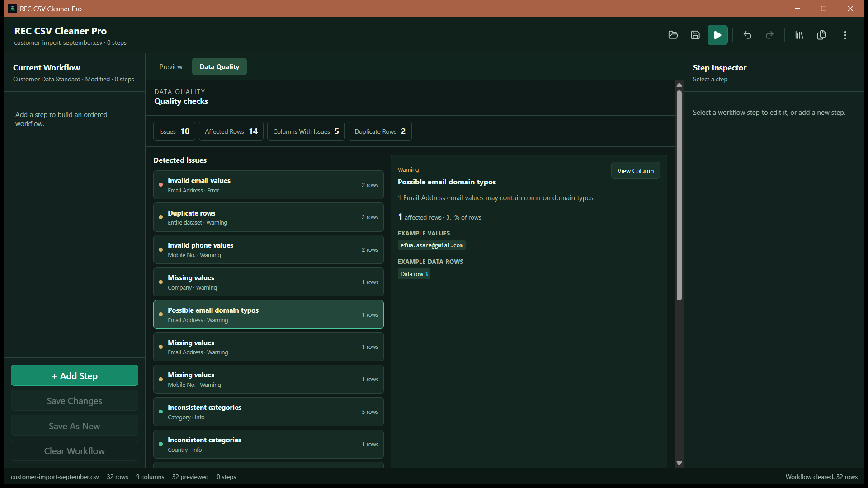Switch to the Preview tab

(171, 67)
